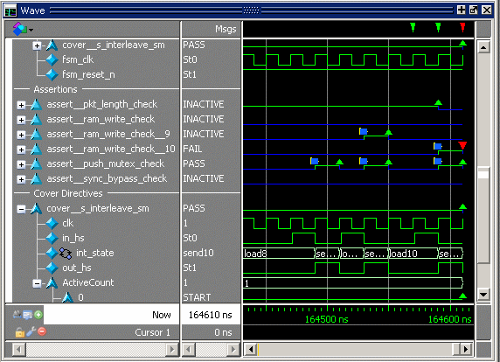Click red failure triangle on ram_write_check__10
500x362 pixels.
coord(462,145)
